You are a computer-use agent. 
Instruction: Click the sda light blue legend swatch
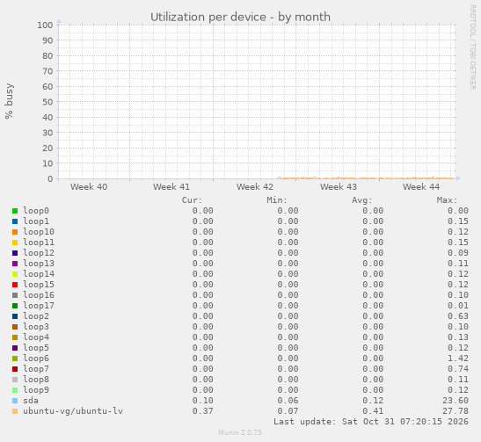point(15,401)
